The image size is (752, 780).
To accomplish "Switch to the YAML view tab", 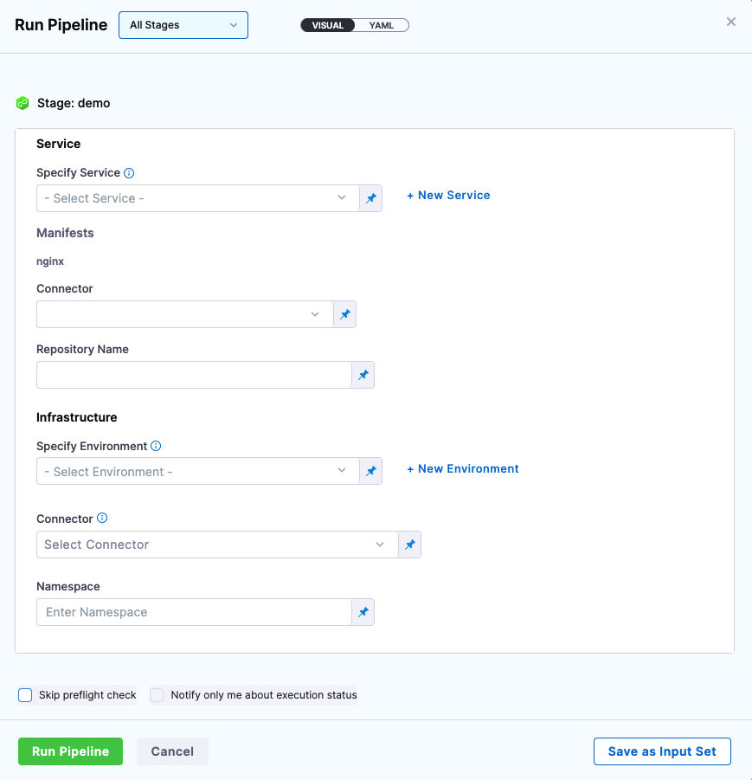I will pos(382,25).
